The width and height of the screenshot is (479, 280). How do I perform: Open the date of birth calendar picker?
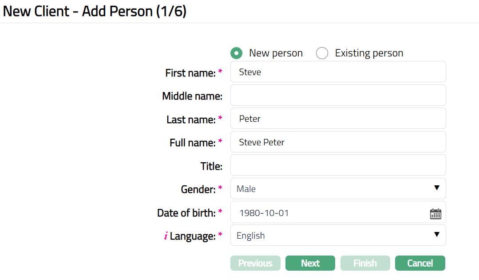point(435,214)
